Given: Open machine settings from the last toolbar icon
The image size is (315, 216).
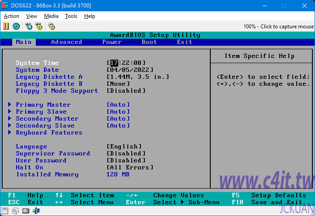Looking at the screenshot, I should click(x=51, y=26).
